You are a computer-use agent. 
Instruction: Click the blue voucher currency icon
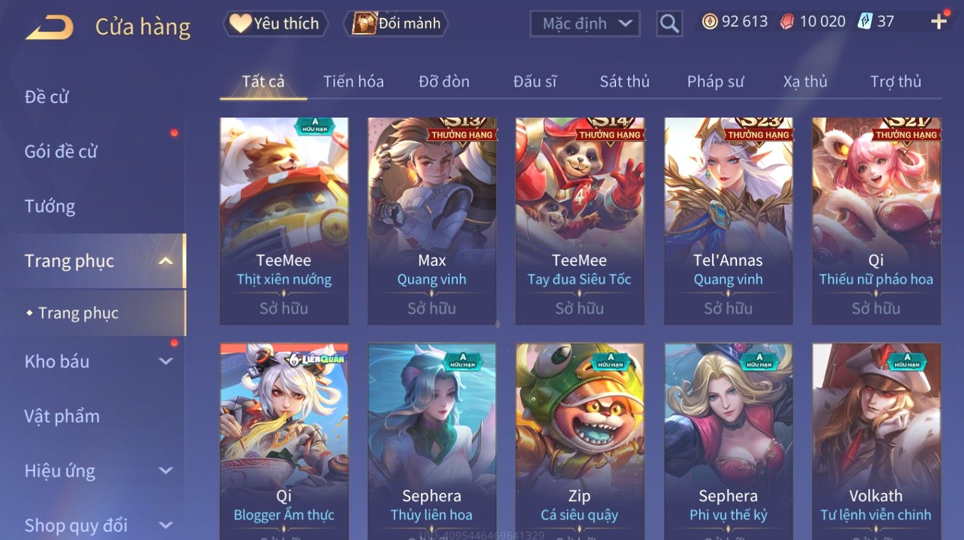865,21
